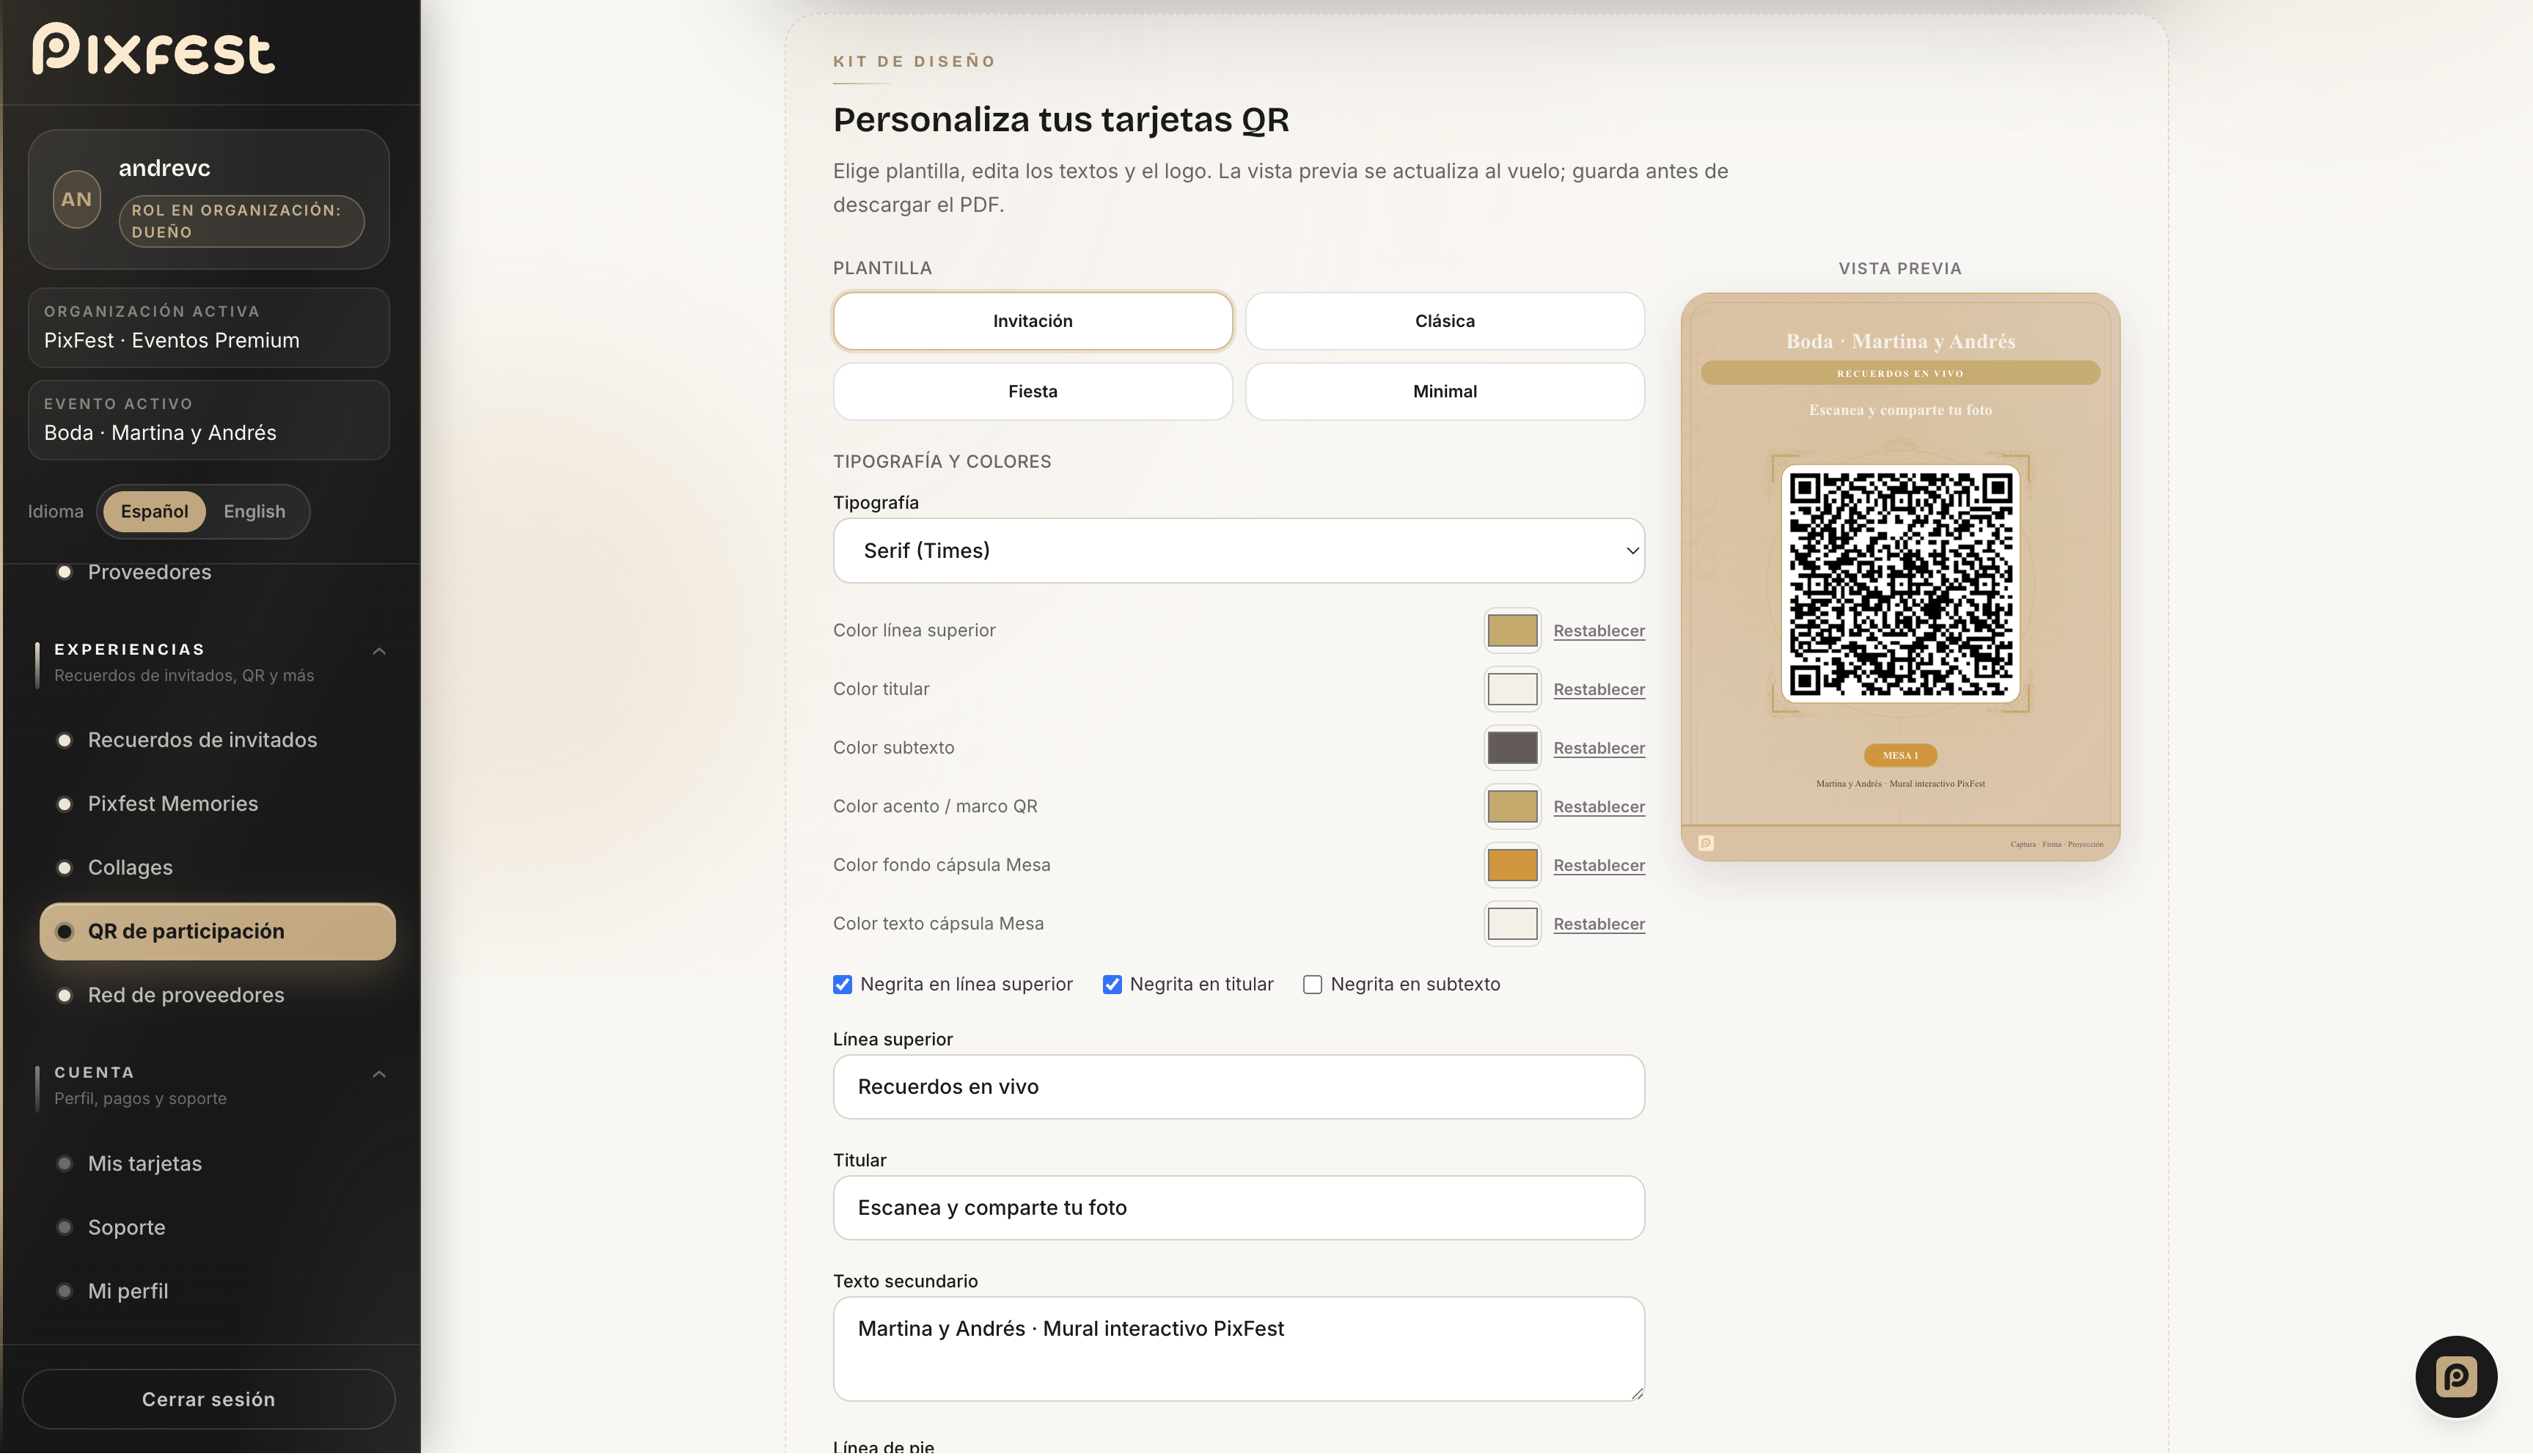Open Red de proveedores

click(186, 995)
